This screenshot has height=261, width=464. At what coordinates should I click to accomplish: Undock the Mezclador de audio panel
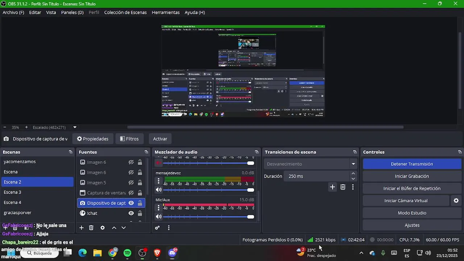click(x=257, y=152)
